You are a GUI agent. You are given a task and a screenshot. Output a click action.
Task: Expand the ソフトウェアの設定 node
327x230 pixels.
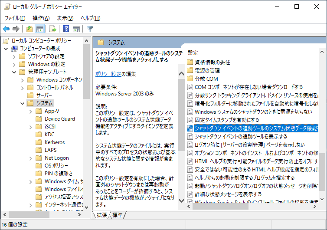tap(14, 57)
